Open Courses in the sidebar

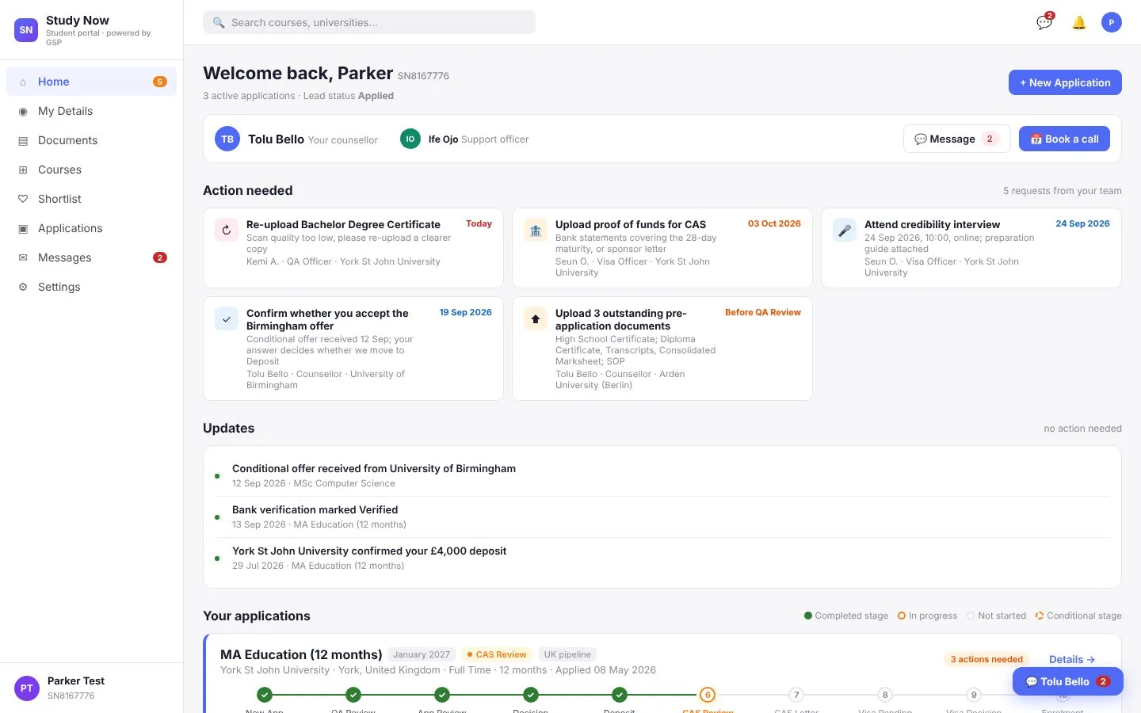91,170
